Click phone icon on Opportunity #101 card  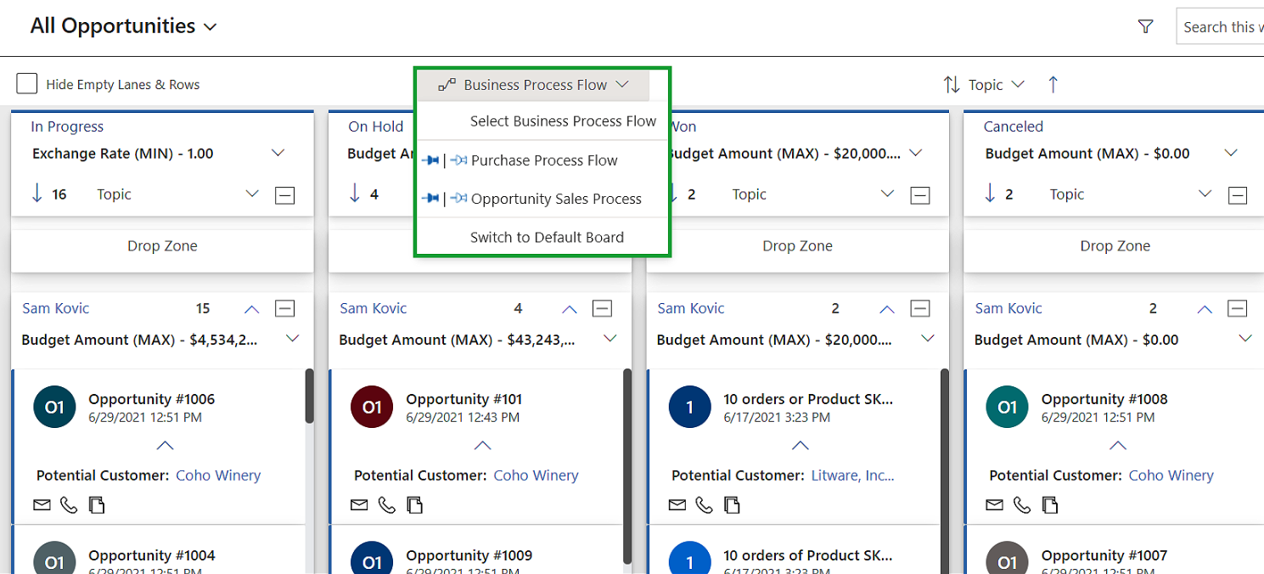click(x=387, y=506)
